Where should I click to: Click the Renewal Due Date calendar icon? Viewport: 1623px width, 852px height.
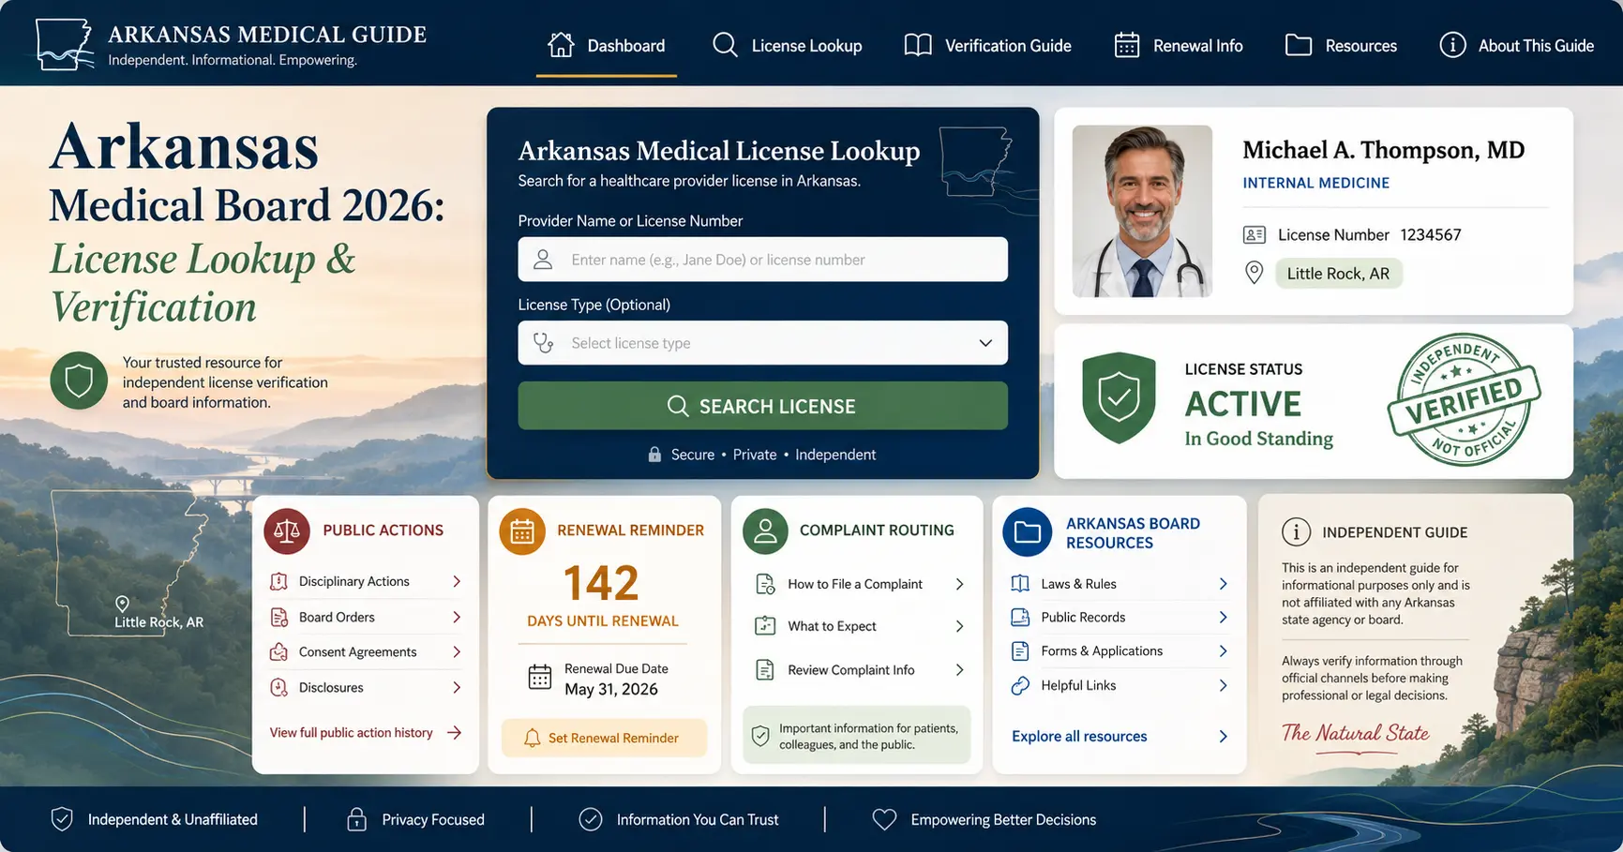540,677
